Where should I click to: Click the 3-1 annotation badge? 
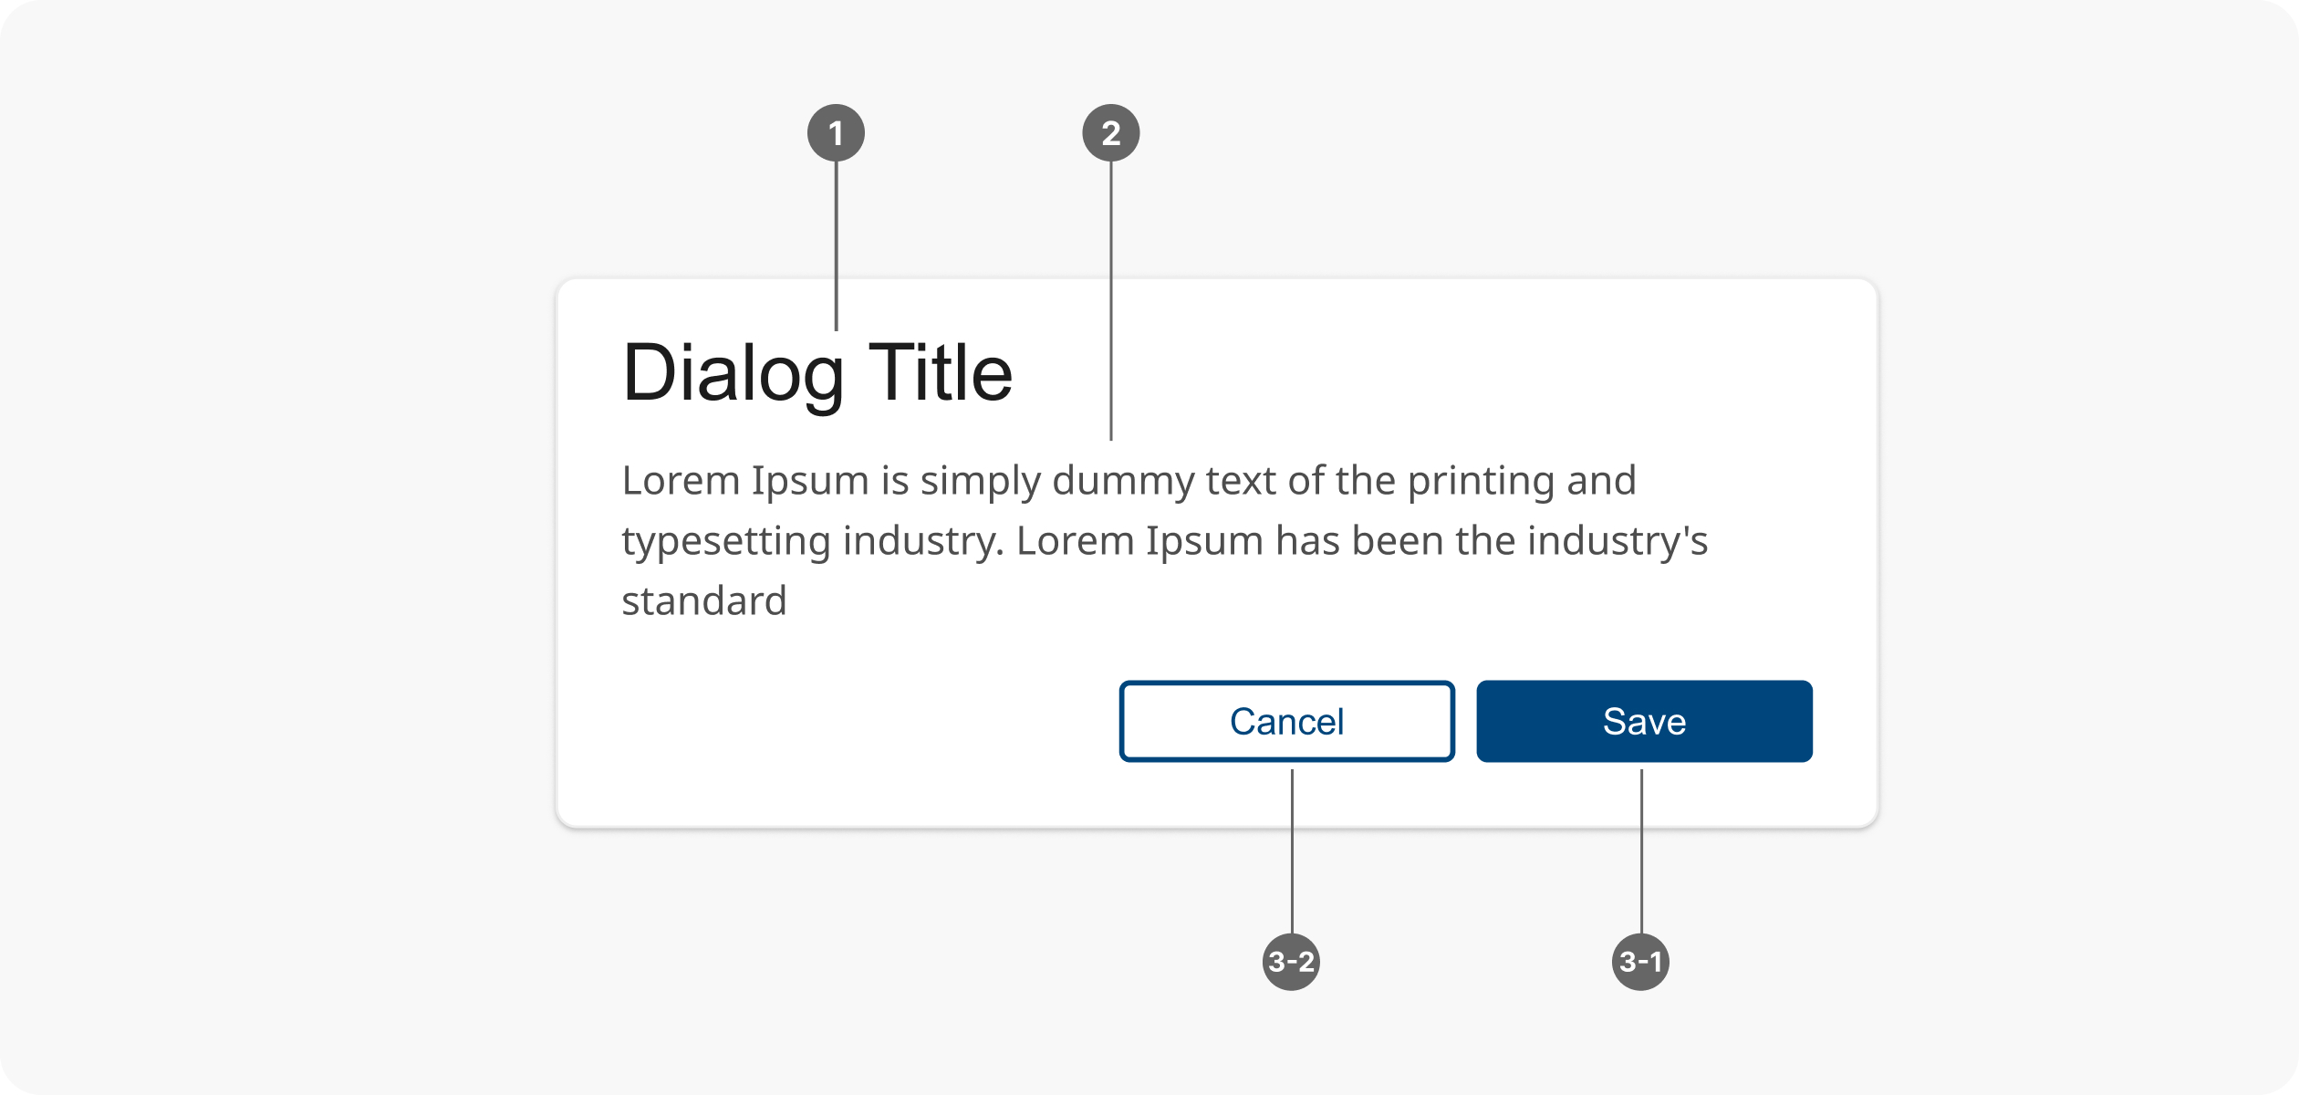coord(1640,962)
